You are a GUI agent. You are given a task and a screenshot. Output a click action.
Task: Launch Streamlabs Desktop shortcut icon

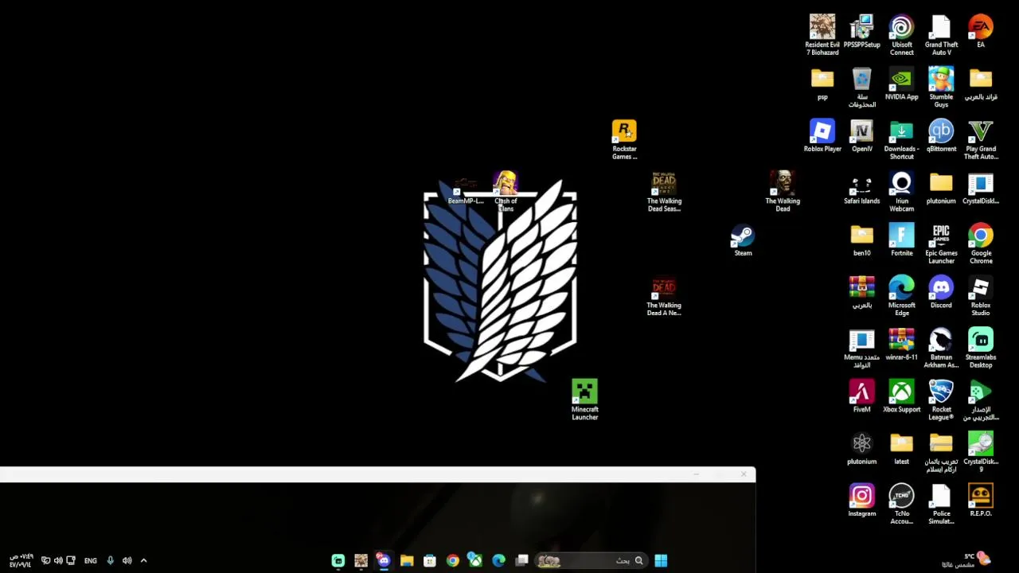coord(981,348)
